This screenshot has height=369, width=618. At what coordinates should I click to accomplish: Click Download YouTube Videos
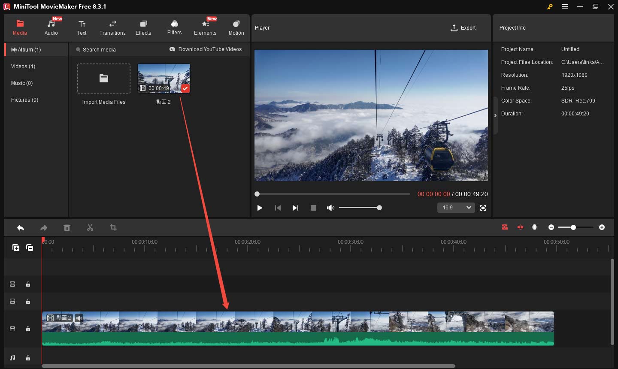(x=206, y=49)
